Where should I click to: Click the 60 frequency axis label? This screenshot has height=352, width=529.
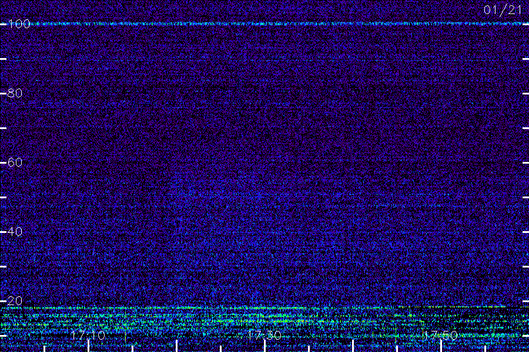click(15, 163)
